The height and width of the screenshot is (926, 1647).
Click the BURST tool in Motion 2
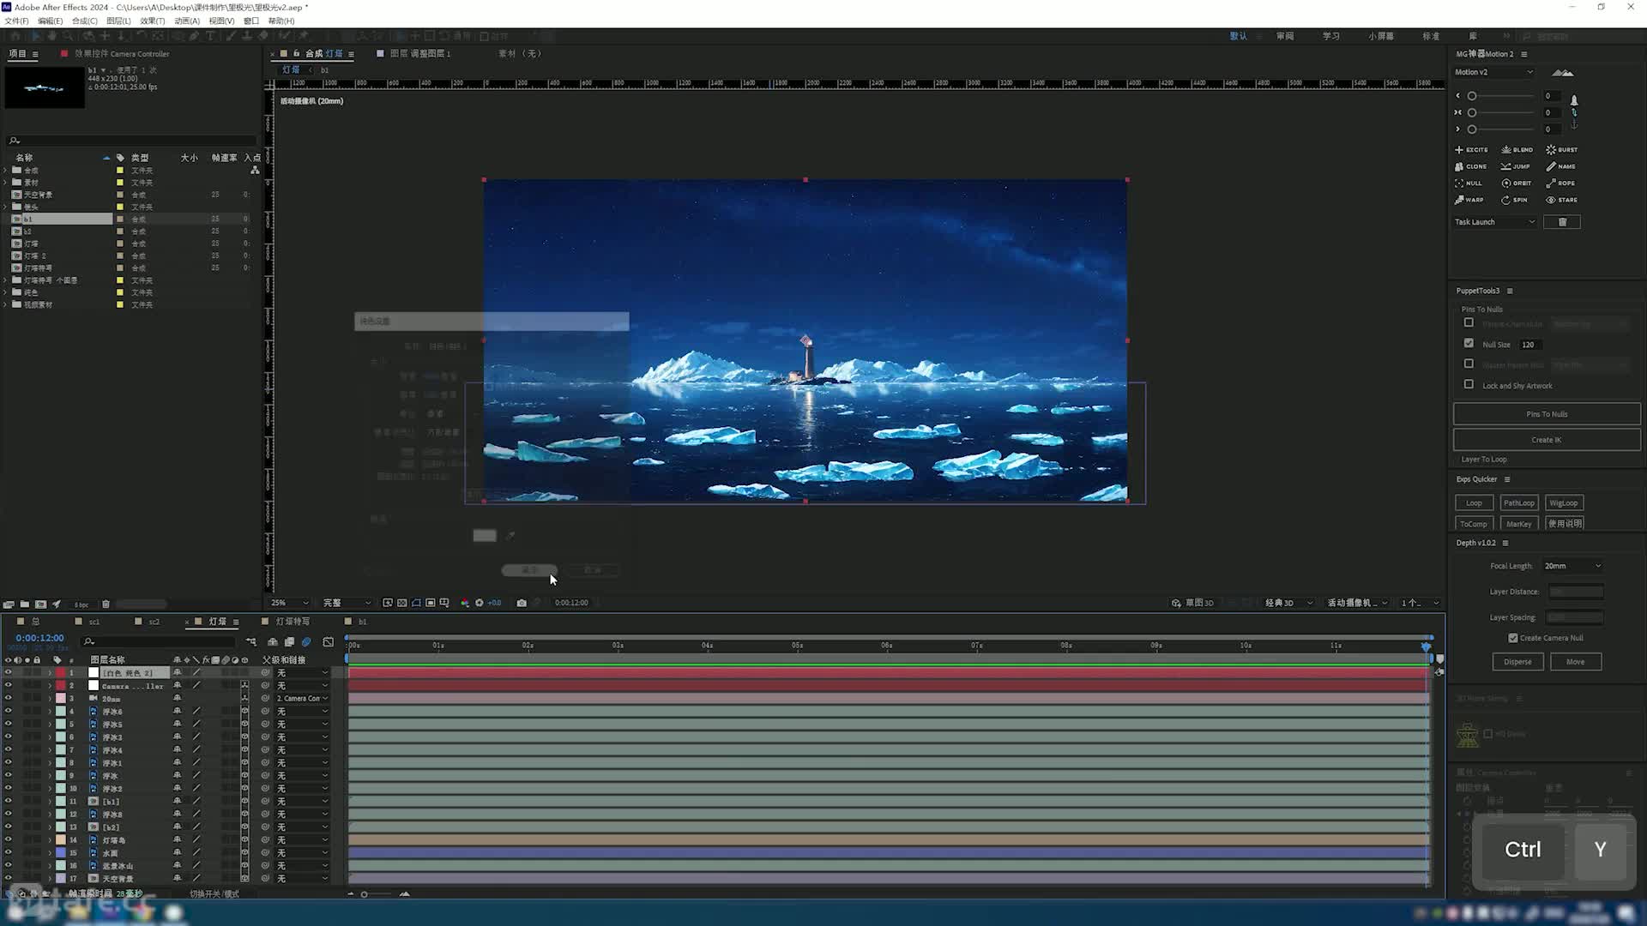click(x=1562, y=150)
